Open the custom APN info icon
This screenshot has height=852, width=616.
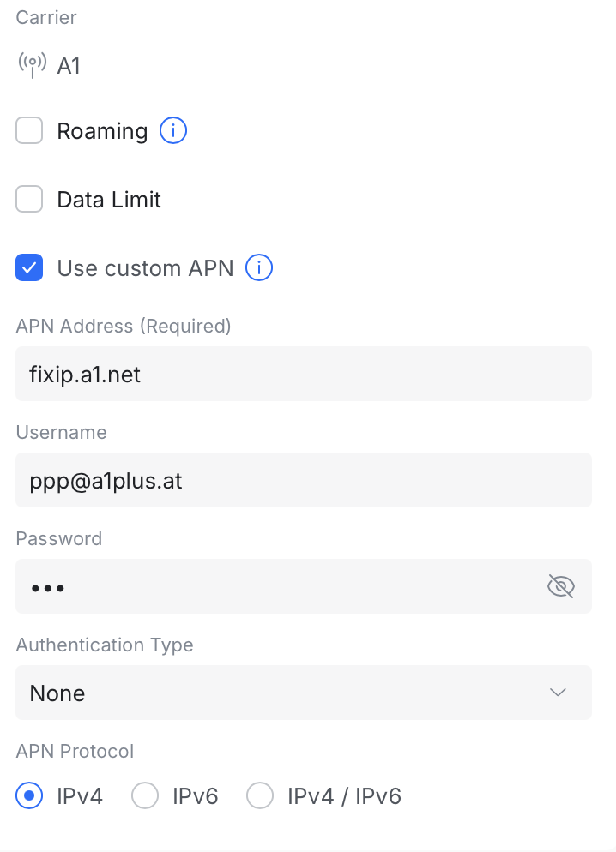tap(259, 268)
